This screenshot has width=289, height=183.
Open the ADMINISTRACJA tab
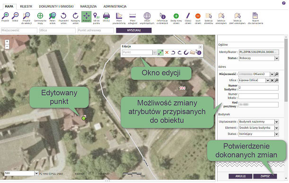coord(115,7)
